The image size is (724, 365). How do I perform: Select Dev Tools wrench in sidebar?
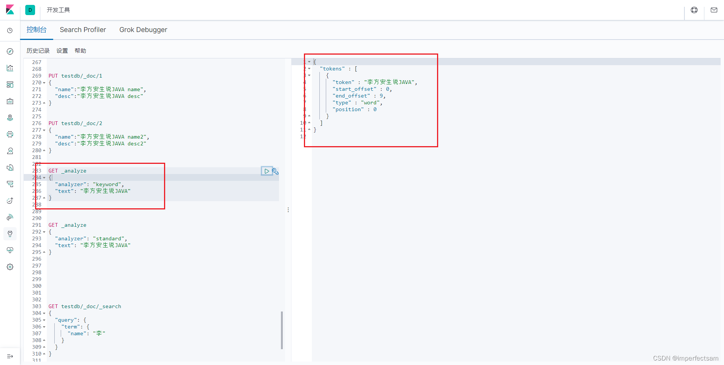coord(10,234)
